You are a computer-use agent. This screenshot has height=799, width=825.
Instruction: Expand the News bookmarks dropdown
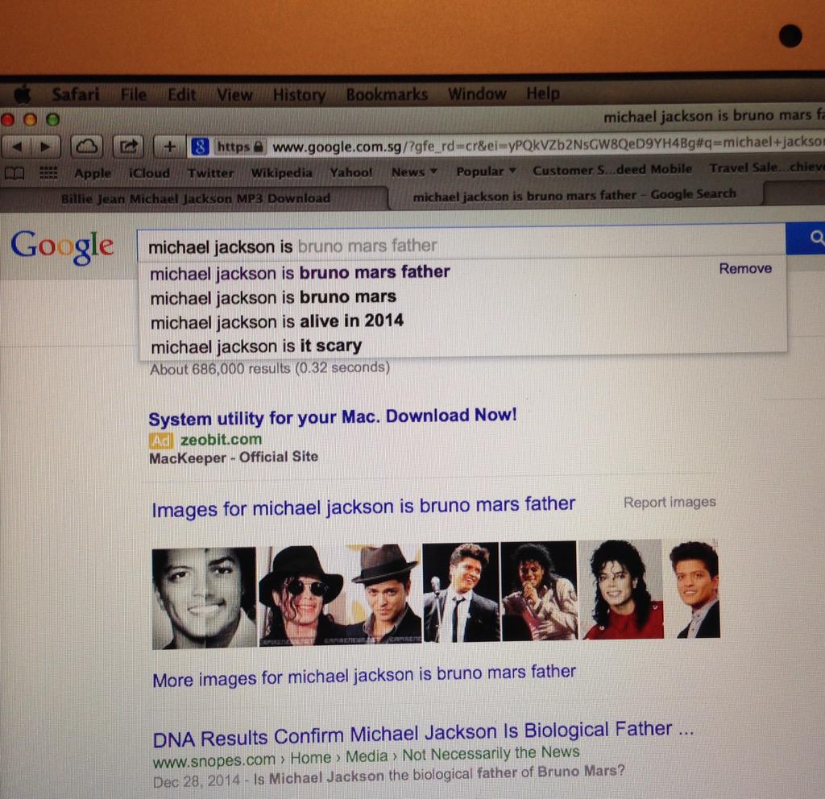[x=414, y=172]
